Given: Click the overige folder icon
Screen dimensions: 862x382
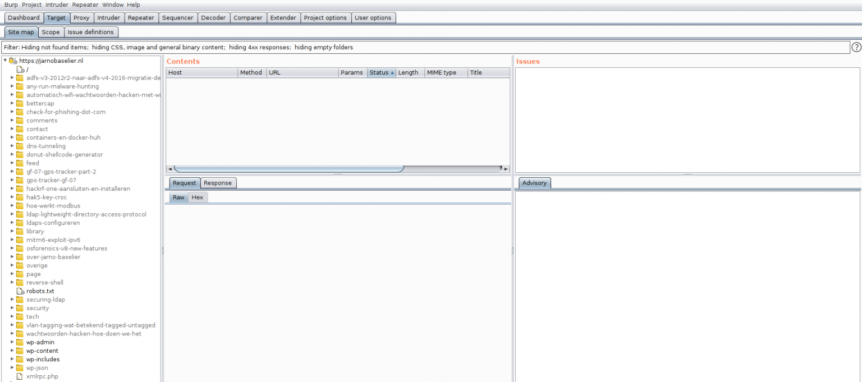Looking at the screenshot, I should point(20,265).
